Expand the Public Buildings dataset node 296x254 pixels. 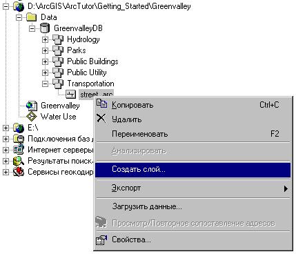tap(45, 61)
